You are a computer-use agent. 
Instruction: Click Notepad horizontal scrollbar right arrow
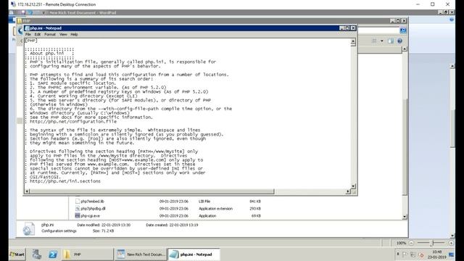[348, 191]
